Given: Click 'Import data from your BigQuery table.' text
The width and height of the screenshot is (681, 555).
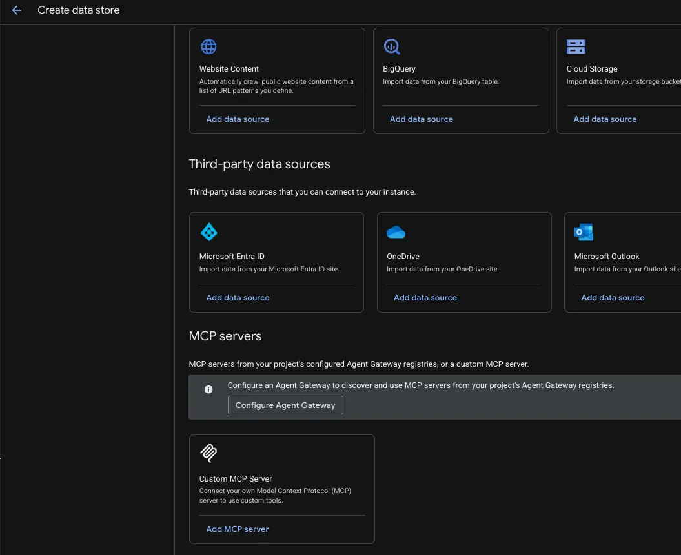Looking at the screenshot, I should (441, 81).
